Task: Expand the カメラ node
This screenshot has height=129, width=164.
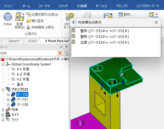Action: click(3, 115)
